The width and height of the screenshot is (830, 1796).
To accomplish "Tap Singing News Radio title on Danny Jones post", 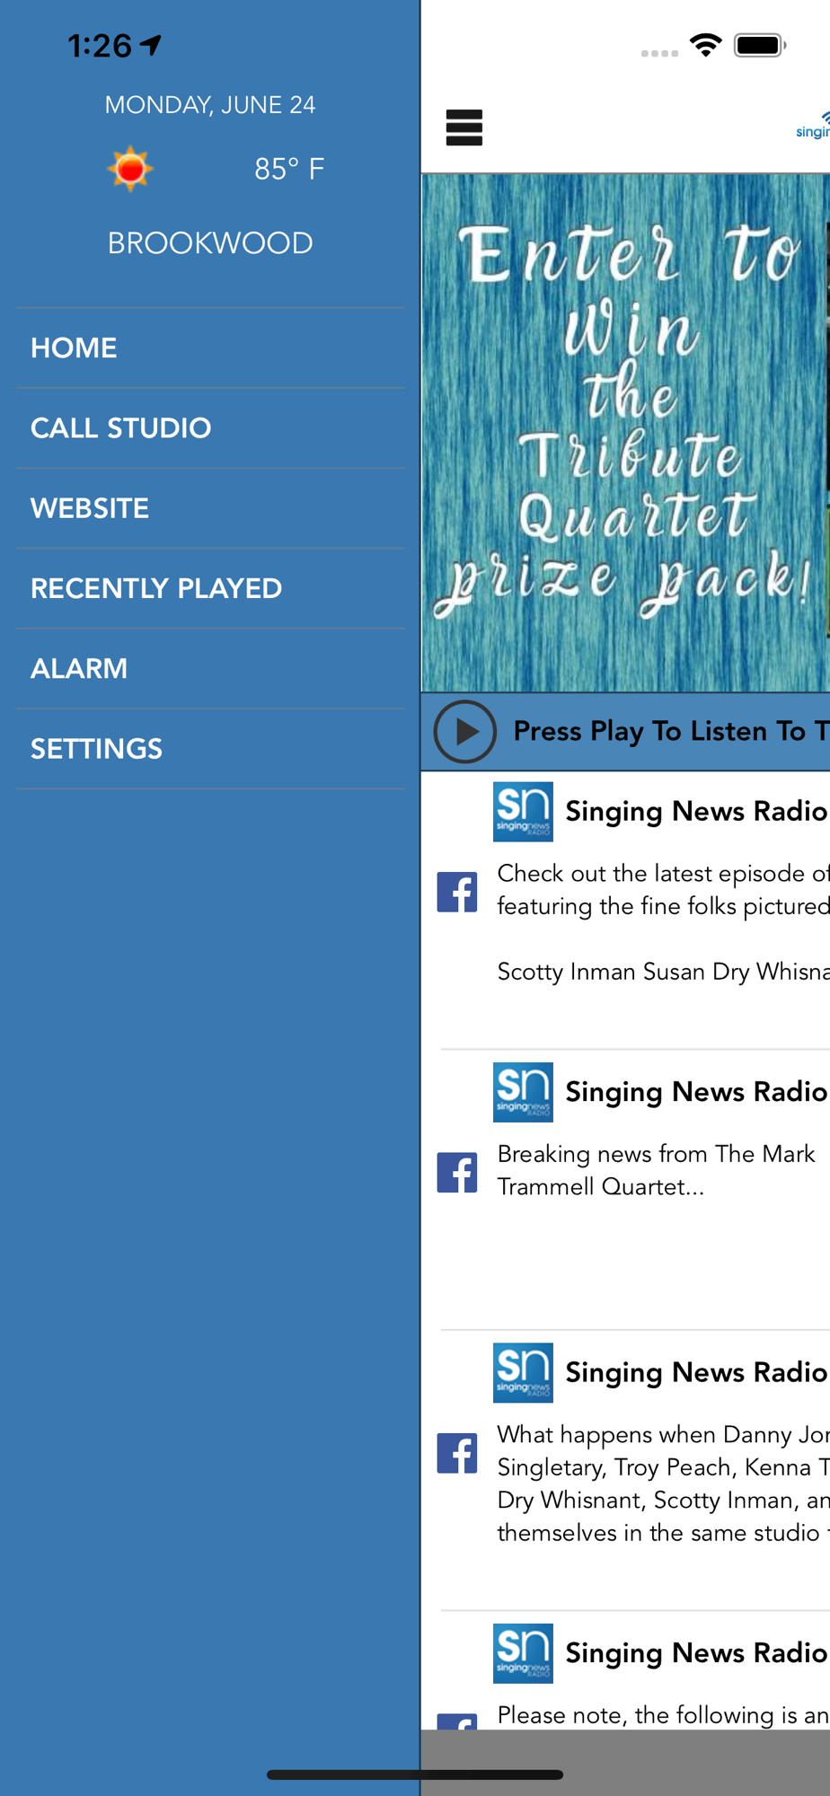I will click(696, 1373).
